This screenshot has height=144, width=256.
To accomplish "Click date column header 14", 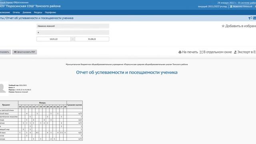I will click(x=34, y=107).
